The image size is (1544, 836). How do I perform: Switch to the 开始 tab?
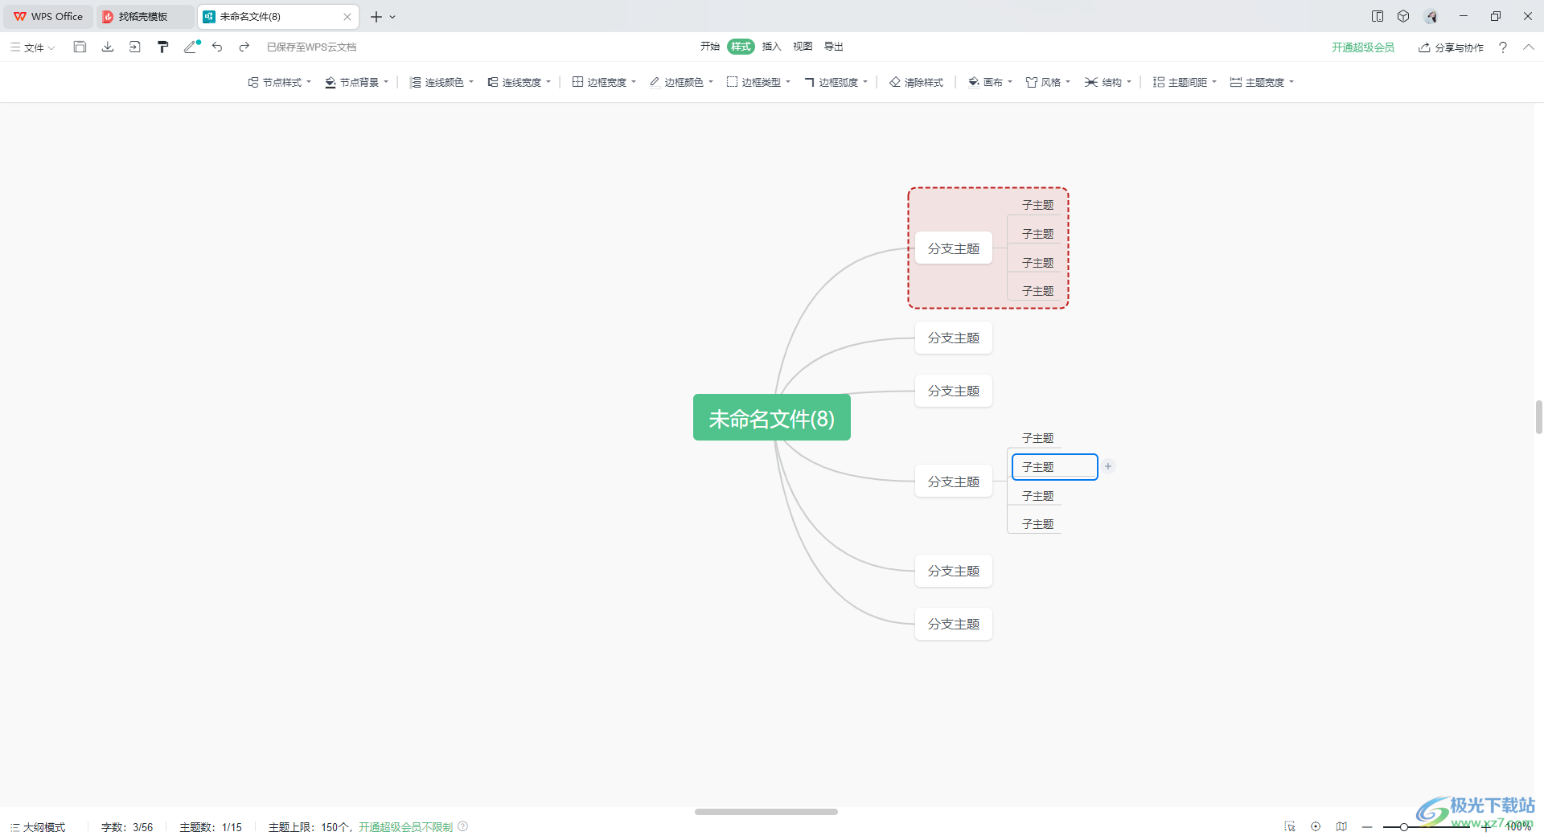(x=709, y=47)
